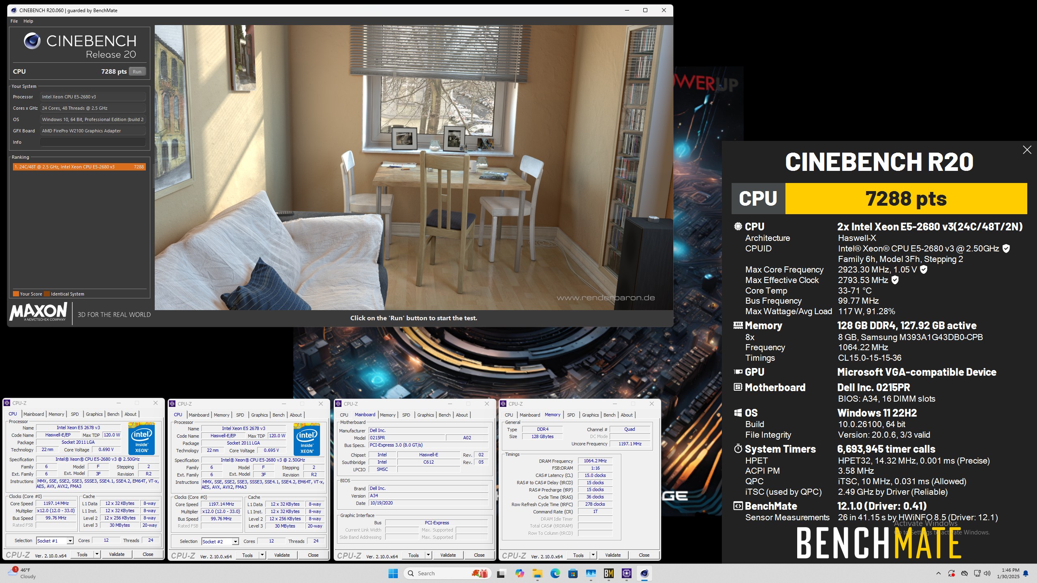
Task: Open Tools dropdown arrow in fourth CPU-Z window
Action: tap(593, 555)
